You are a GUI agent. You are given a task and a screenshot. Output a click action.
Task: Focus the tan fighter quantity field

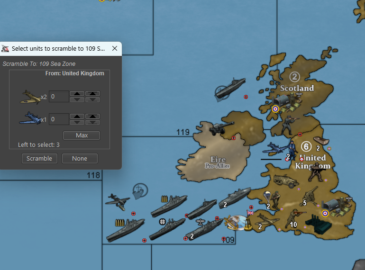point(59,97)
